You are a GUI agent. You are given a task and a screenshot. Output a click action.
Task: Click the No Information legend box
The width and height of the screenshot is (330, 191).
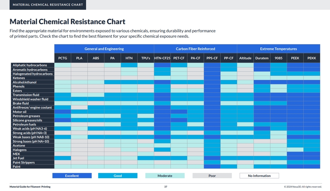click(x=259, y=176)
